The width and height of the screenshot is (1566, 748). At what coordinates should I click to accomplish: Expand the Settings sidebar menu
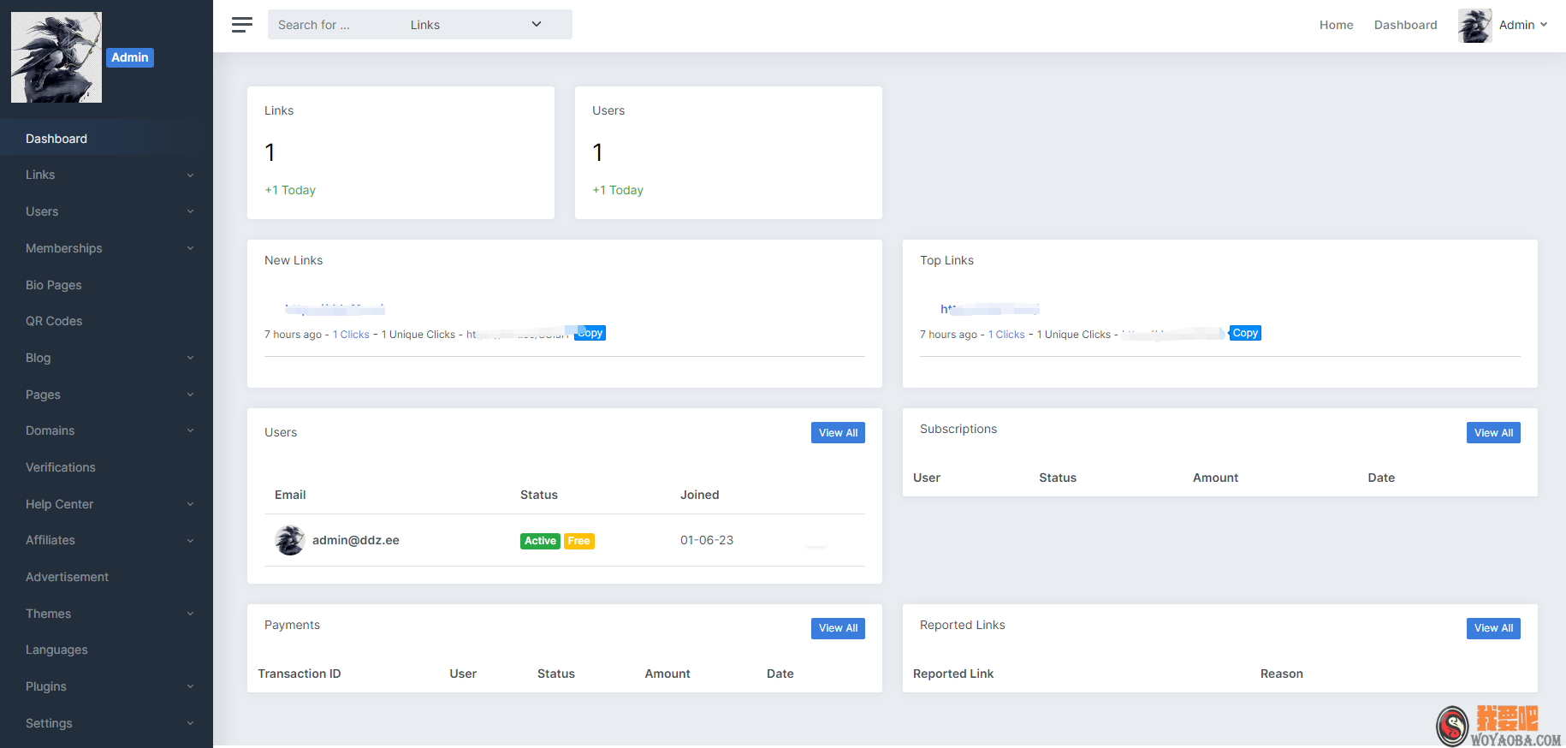106,723
